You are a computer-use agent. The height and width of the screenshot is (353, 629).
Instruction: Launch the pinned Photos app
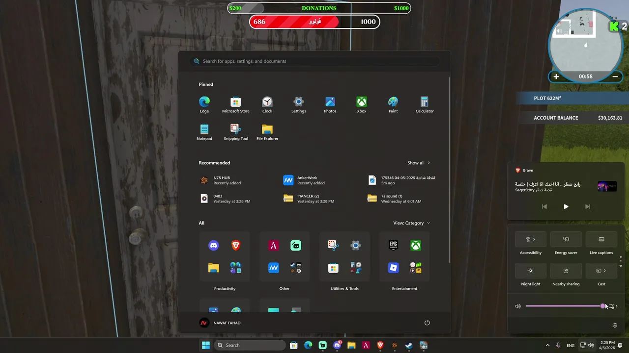pyautogui.click(x=330, y=104)
